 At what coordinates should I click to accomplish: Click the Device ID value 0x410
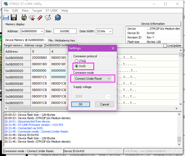[x=151, y=33]
